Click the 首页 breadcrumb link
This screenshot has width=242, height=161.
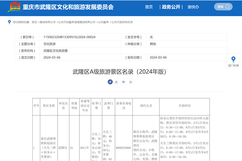coord(34,22)
